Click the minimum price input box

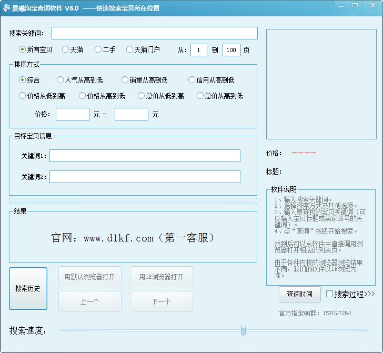(x=72, y=114)
